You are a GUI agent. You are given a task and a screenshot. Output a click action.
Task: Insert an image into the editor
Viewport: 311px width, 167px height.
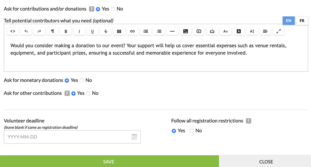click(186, 31)
